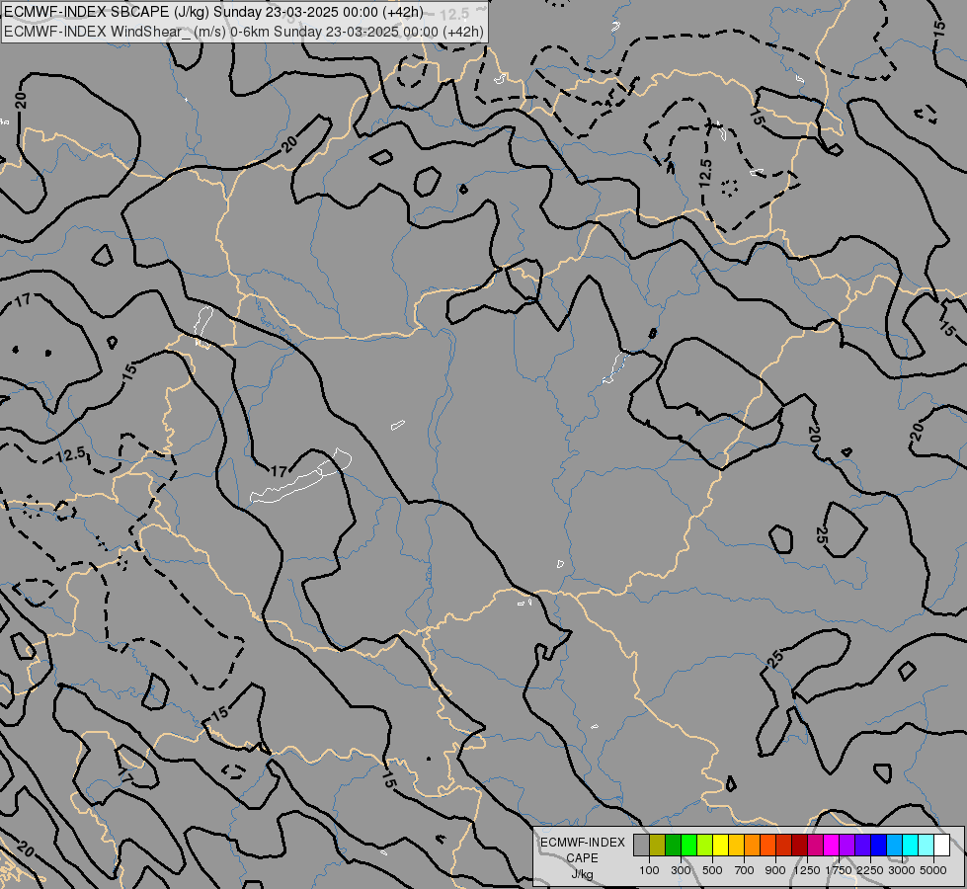Click the legend value 100
The width and height of the screenshot is (967, 889).
coord(649,870)
